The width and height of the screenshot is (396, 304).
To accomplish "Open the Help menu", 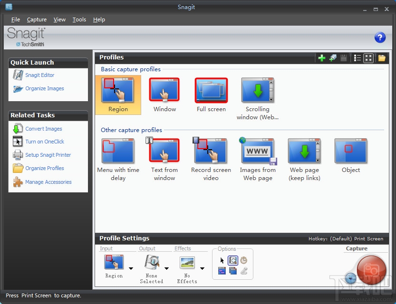I will click(99, 19).
